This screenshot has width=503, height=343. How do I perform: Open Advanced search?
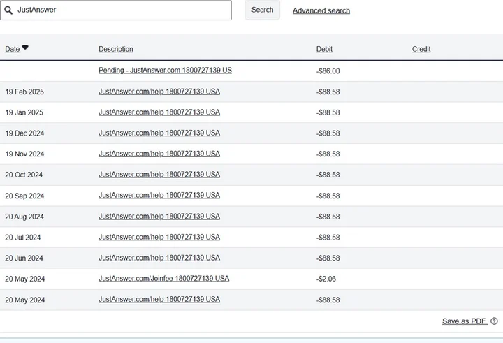[x=321, y=10]
